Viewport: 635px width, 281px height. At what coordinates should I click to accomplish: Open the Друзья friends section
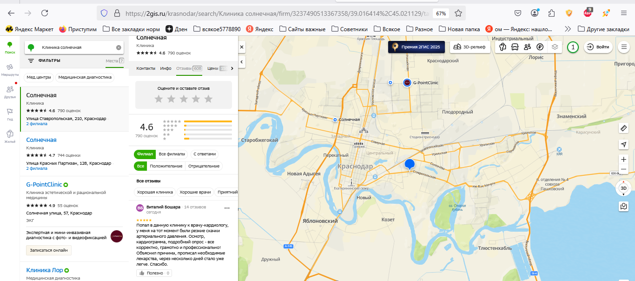(10, 92)
